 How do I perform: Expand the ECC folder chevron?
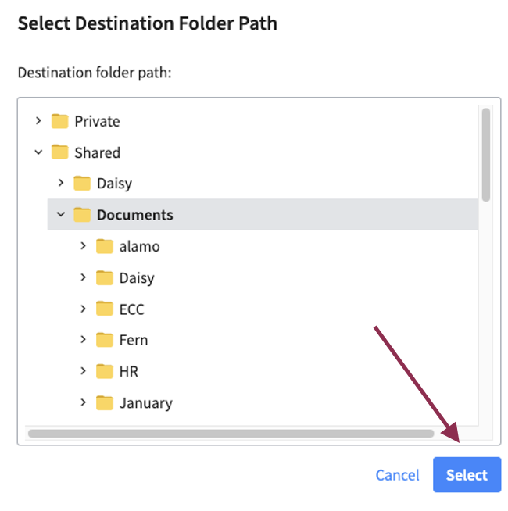point(83,309)
